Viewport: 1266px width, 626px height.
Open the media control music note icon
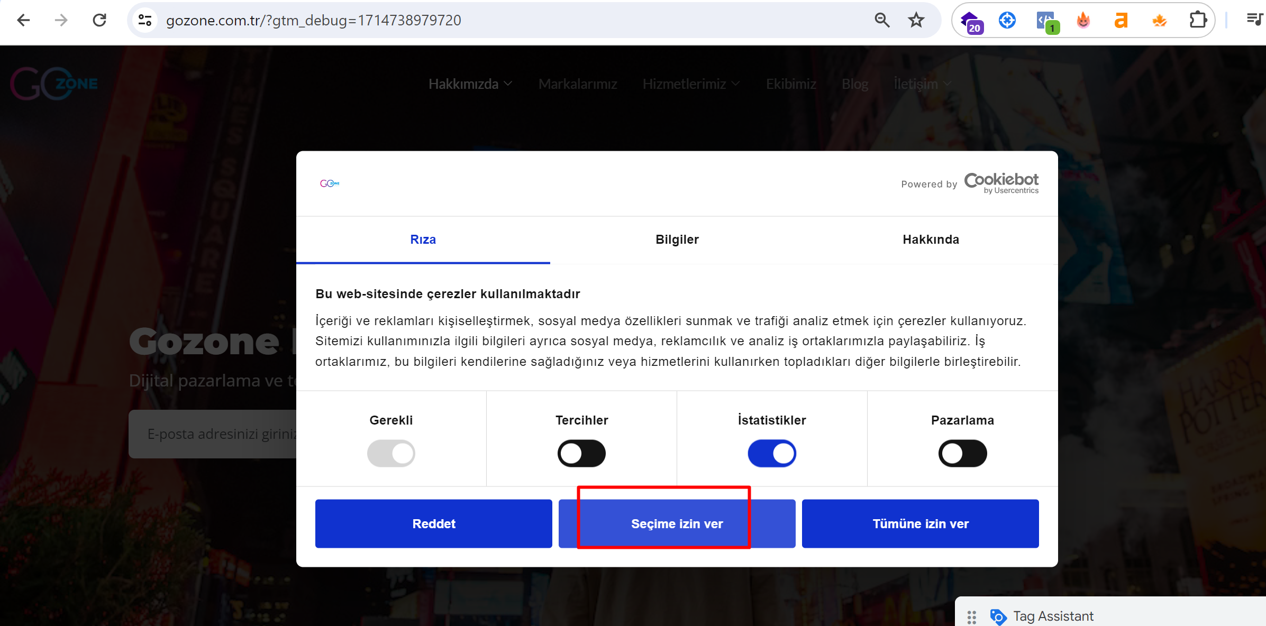point(1254,20)
